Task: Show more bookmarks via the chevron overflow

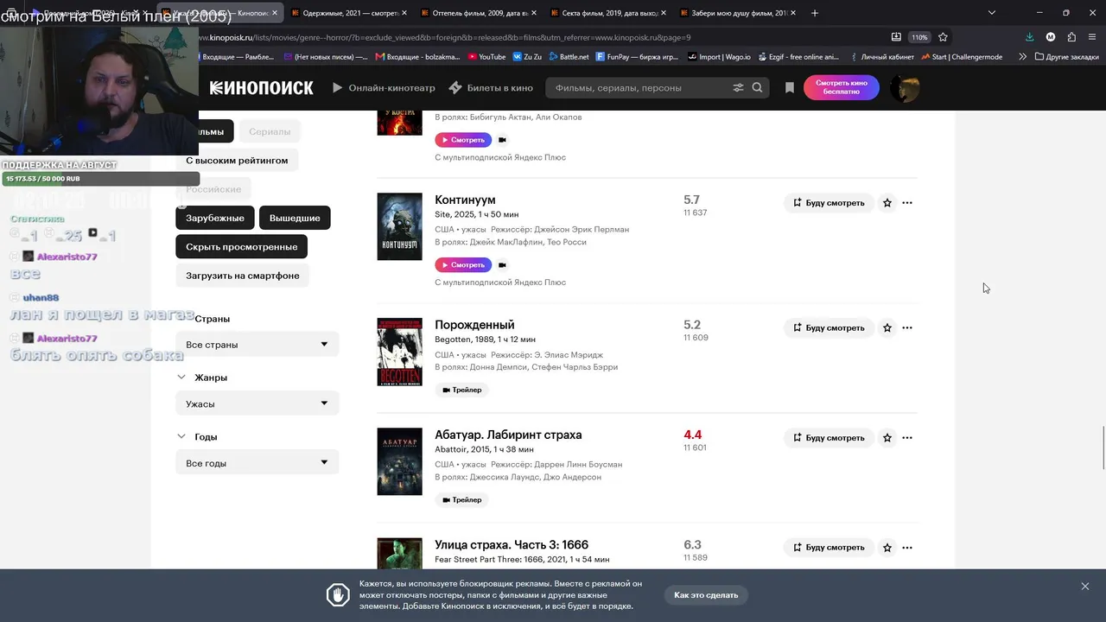Action: pos(1023,57)
